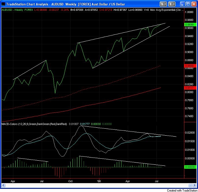This screenshot has height=192, width=198.
Task: Click the 'V=0' volume text
Action: [x=146, y=10]
